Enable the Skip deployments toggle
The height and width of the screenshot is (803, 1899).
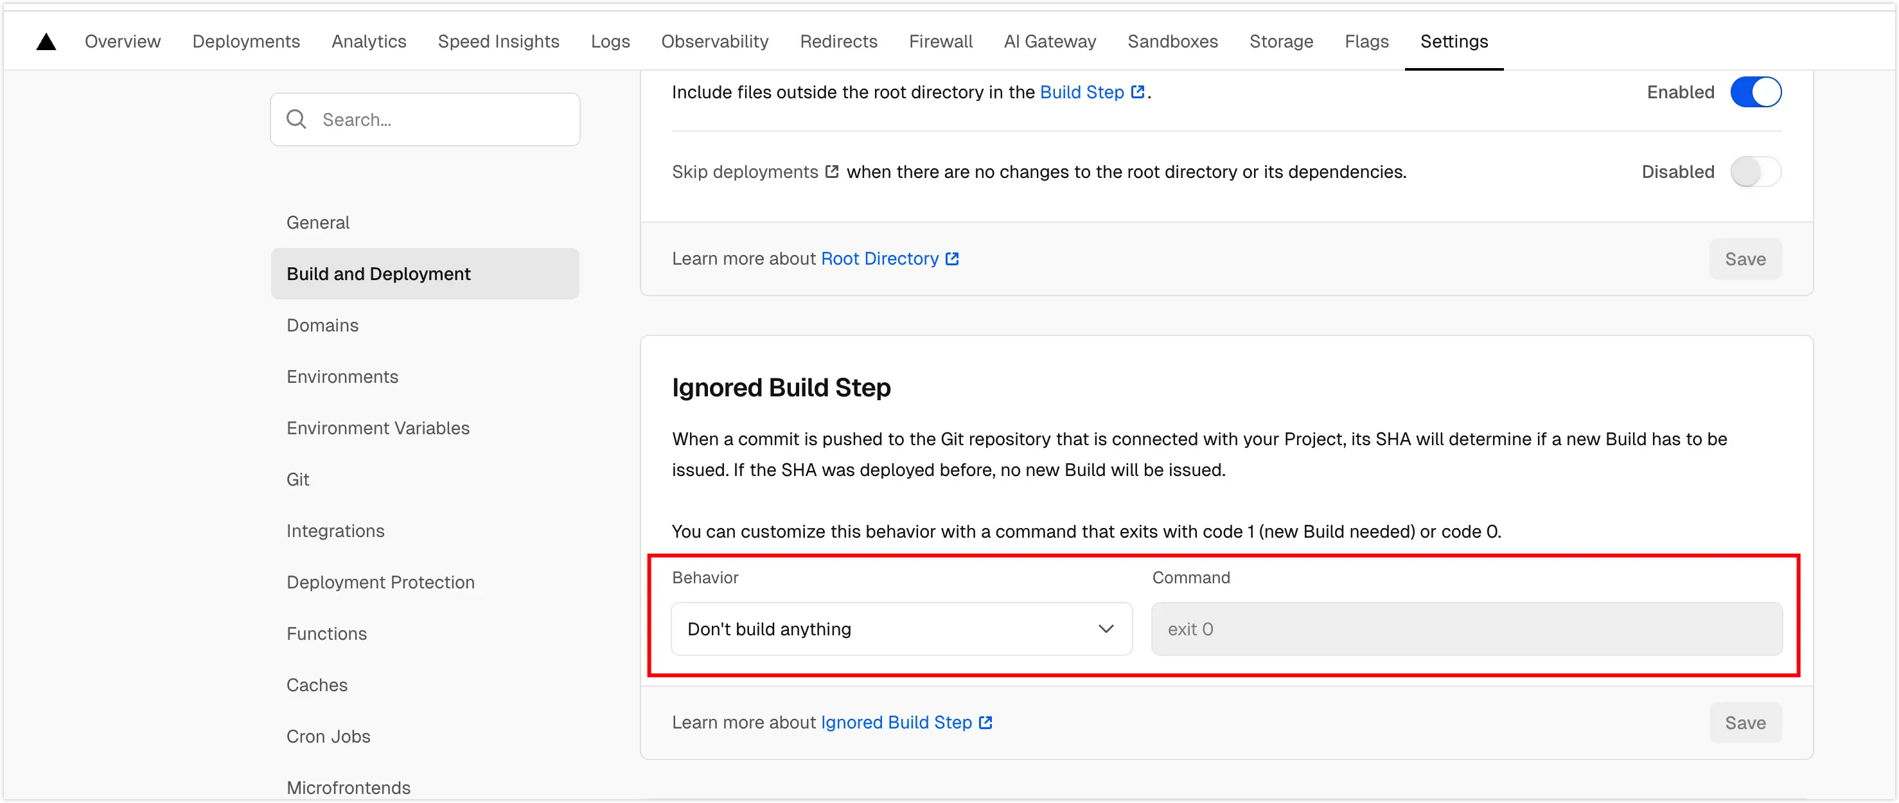coord(1755,172)
